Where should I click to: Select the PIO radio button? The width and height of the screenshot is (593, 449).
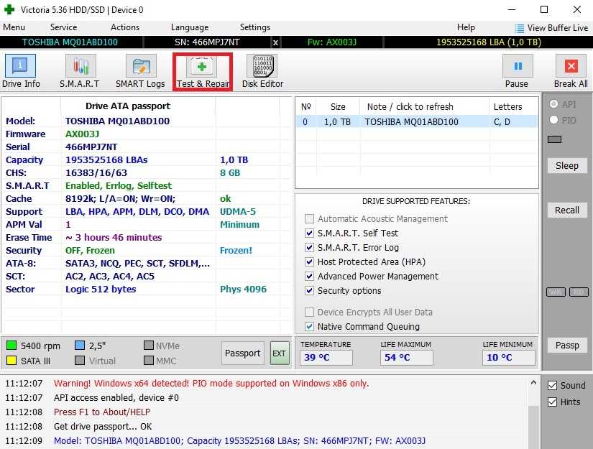[553, 120]
